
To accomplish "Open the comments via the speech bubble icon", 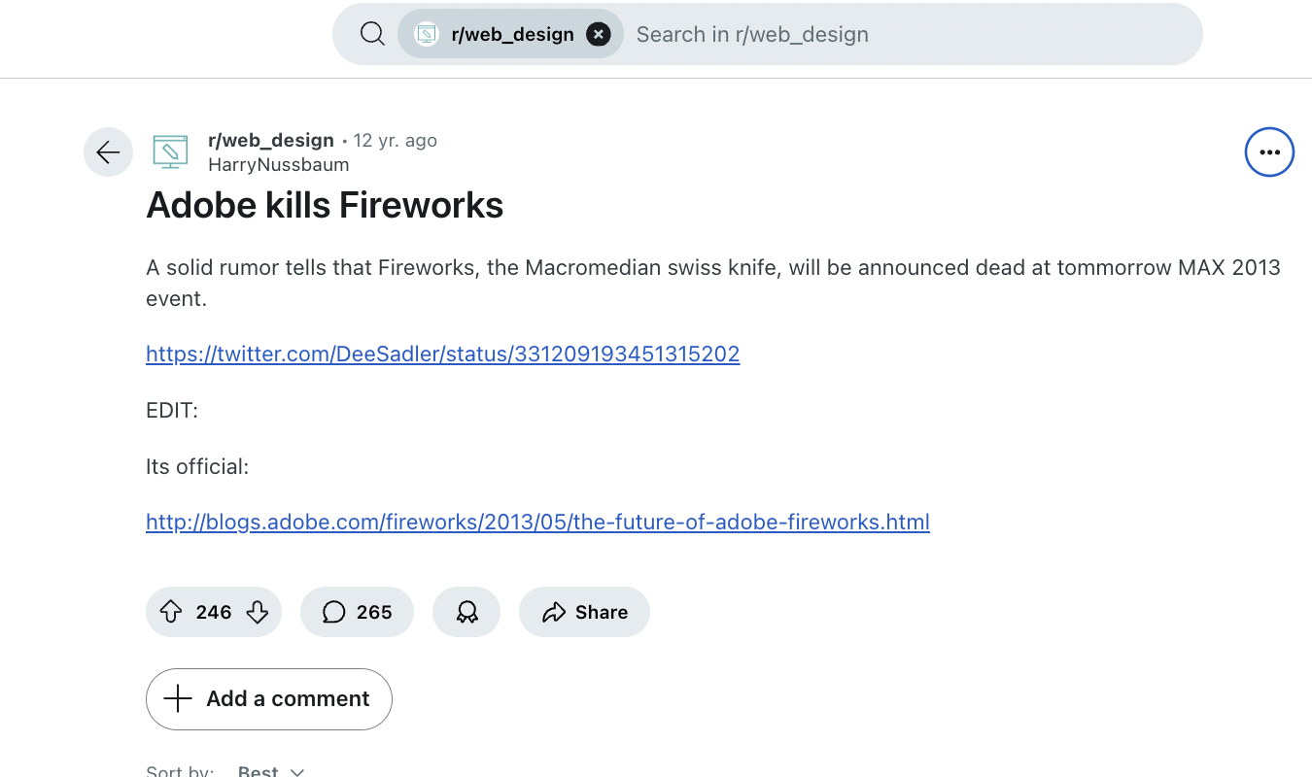I will click(334, 612).
